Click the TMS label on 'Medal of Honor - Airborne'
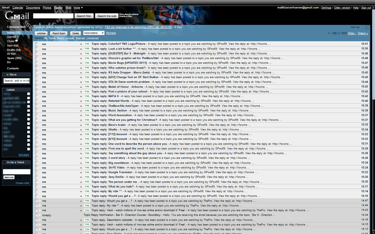Image resolution: width=375 pixels, height=234 pixels. pyautogui.click(x=87, y=87)
